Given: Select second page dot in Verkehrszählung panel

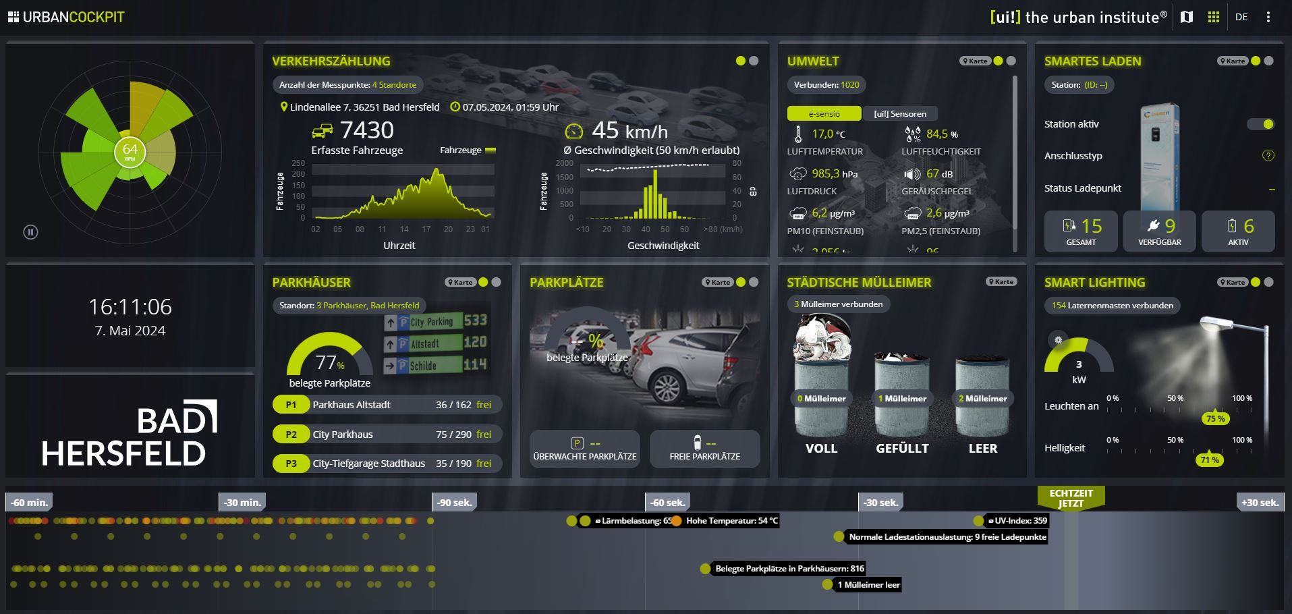Looking at the screenshot, I should (x=754, y=61).
